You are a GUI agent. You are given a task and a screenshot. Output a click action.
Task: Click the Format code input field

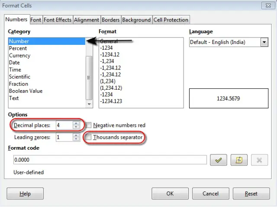110,160
